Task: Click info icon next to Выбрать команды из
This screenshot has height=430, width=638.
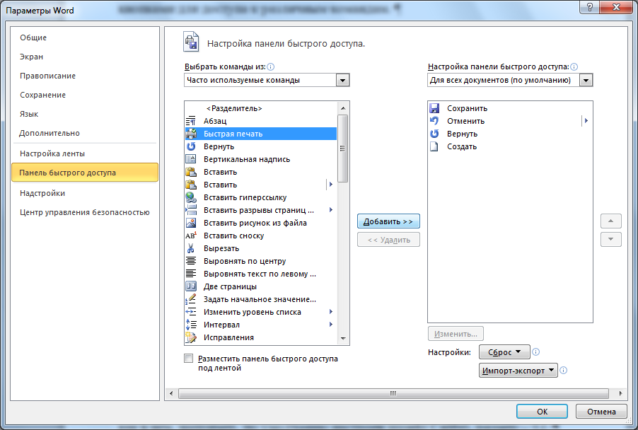Action: (x=271, y=66)
